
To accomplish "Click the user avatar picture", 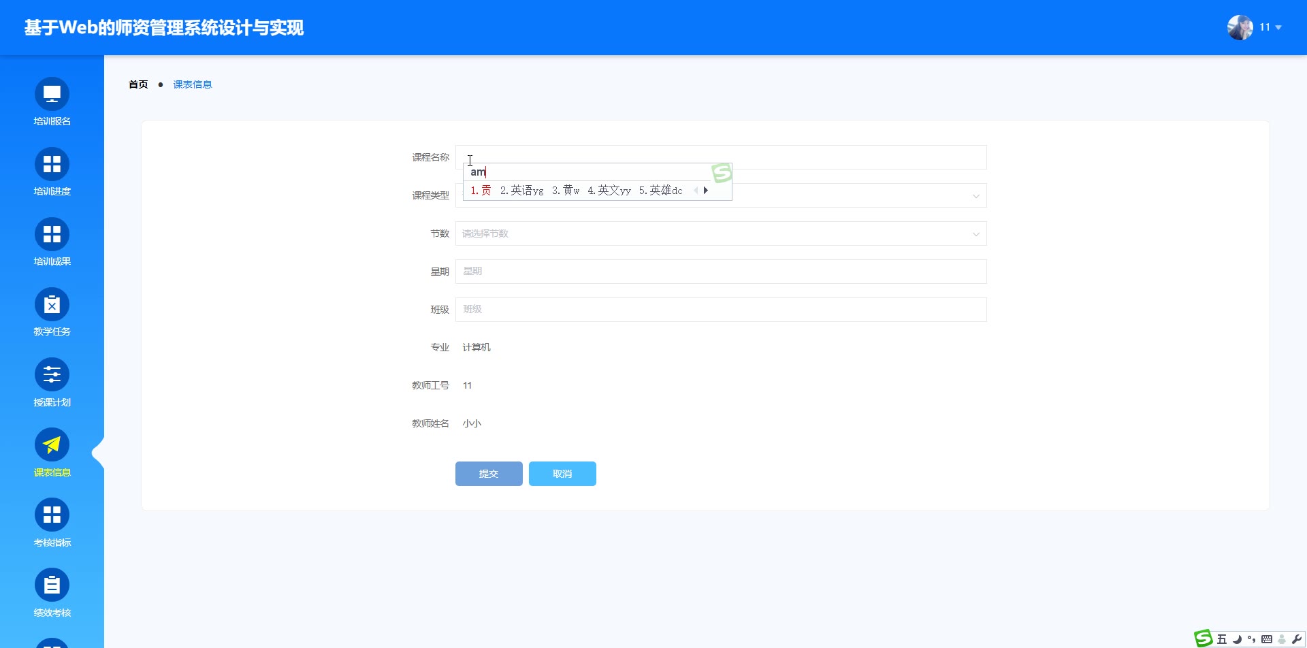I will point(1240,27).
